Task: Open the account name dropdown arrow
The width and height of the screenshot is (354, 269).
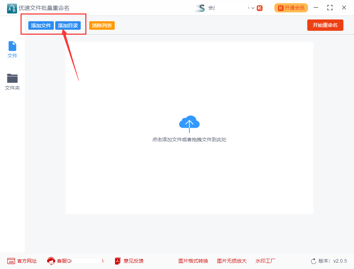Action: pyautogui.click(x=252, y=7)
